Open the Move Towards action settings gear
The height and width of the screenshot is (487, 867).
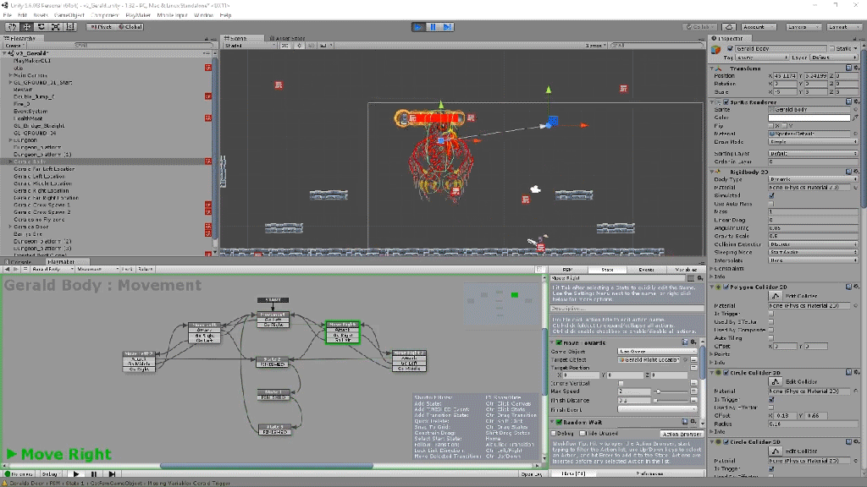693,343
